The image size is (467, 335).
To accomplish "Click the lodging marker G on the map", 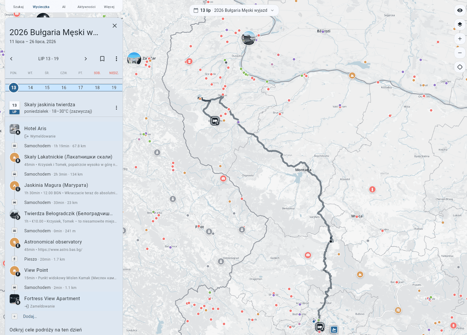I will 215,121.
